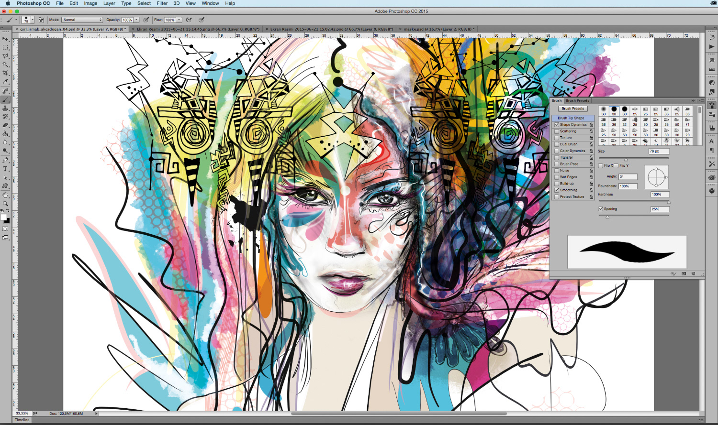This screenshot has width=718, height=425.
Task: Enable airbrush-style build-up icon
Action: coord(189,20)
